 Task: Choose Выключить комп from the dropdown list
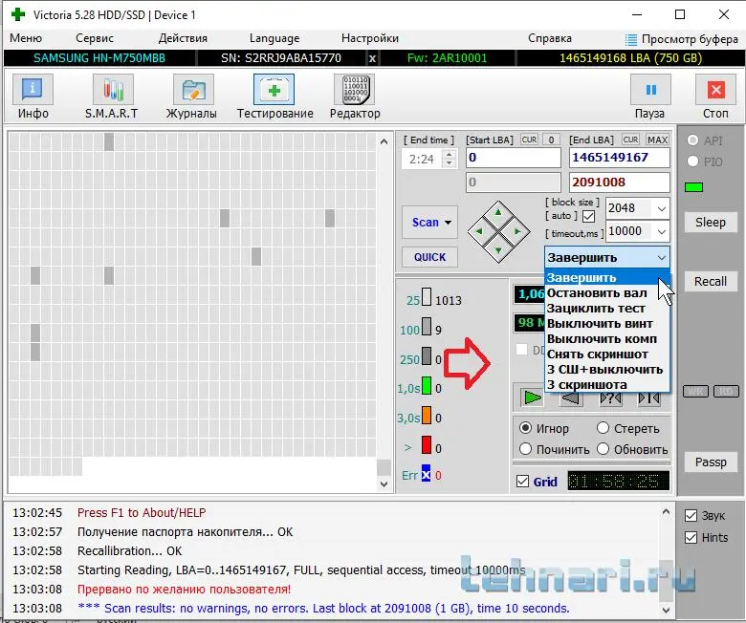coord(607,339)
